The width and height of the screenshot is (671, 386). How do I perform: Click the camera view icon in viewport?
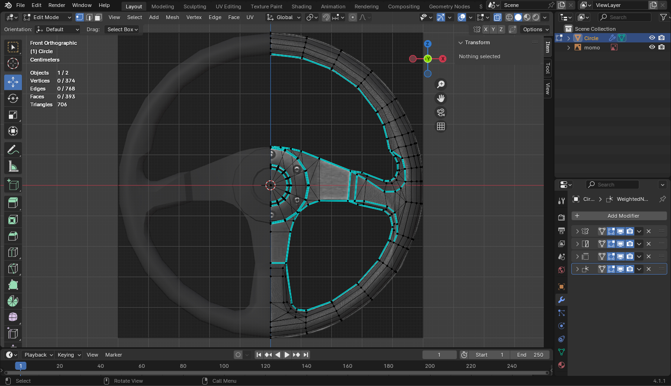pyautogui.click(x=440, y=112)
